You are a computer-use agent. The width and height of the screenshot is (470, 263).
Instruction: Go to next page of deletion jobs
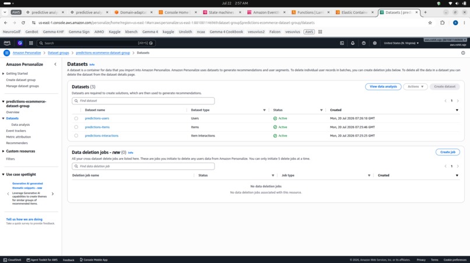coord(458,166)
